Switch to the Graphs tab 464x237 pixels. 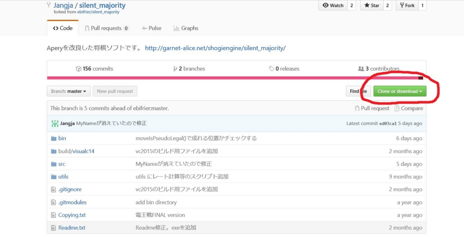[x=186, y=28]
